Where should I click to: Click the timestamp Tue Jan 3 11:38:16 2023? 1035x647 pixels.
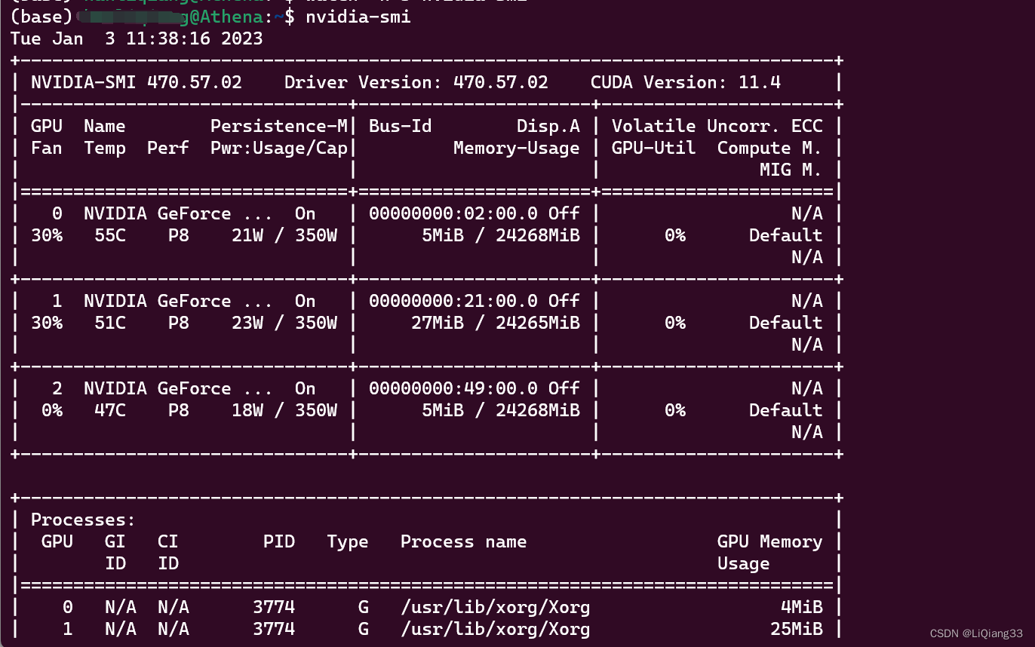tap(137, 38)
